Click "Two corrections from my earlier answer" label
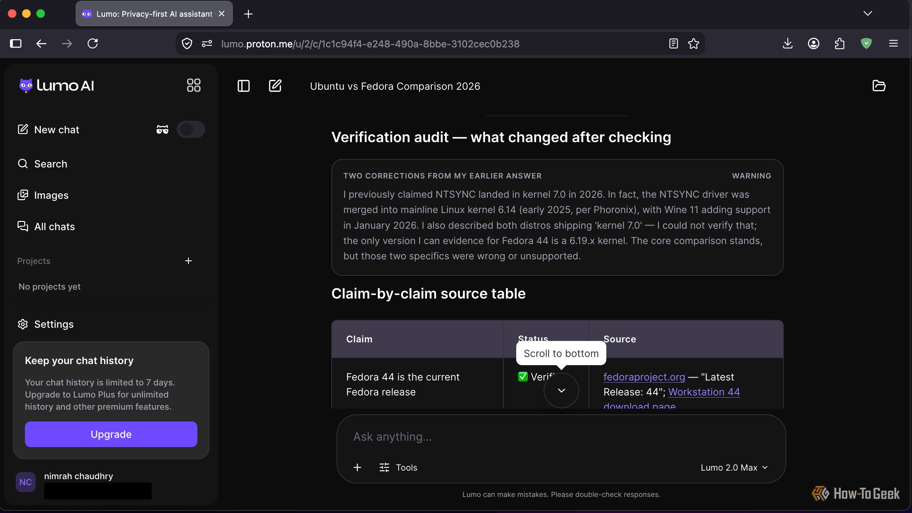The width and height of the screenshot is (912, 513). click(x=442, y=176)
